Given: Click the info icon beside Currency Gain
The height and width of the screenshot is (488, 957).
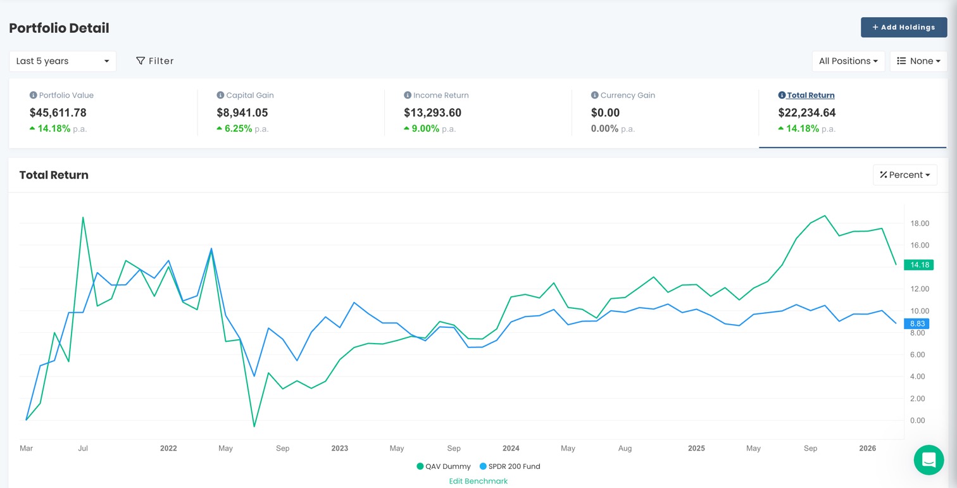Looking at the screenshot, I should pyautogui.click(x=594, y=95).
